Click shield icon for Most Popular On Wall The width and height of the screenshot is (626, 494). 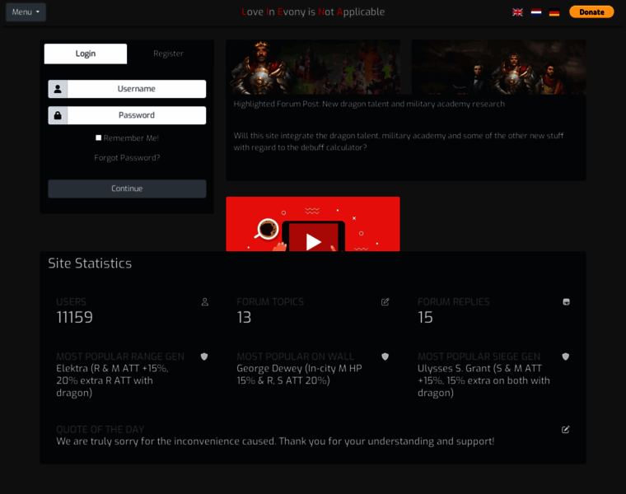[x=385, y=357]
